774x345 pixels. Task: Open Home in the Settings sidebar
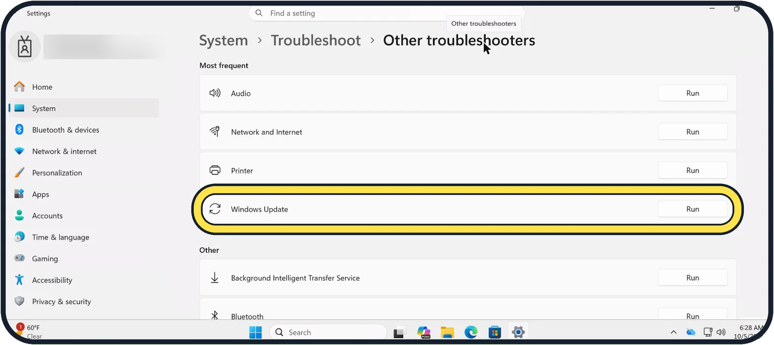point(83,87)
